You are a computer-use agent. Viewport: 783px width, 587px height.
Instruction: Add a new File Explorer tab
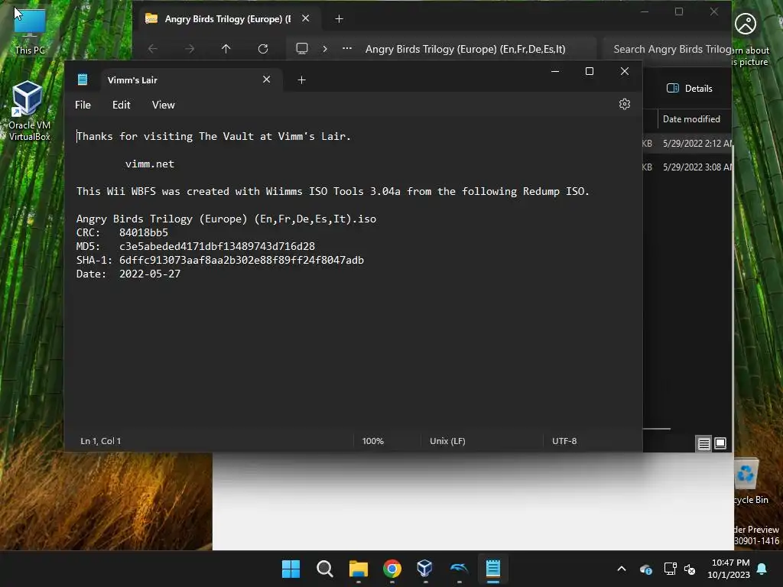pyautogui.click(x=339, y=19)
